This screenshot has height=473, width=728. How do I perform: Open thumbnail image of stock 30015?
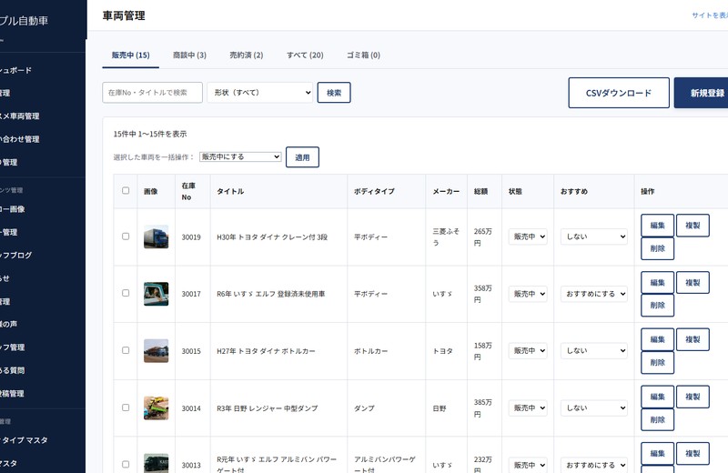(x=156, y=351)
